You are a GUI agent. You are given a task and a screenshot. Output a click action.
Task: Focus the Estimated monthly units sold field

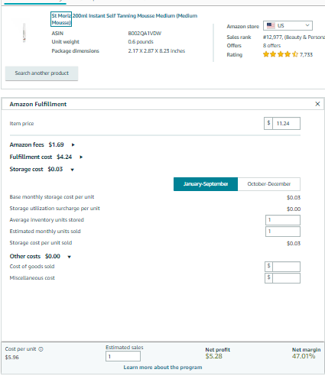tap(283, 232)
